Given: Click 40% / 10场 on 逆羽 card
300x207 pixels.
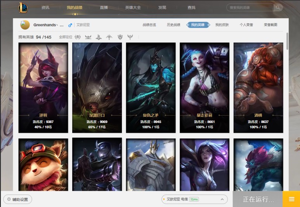Looking at the screenshot, I should click(43, 127).
